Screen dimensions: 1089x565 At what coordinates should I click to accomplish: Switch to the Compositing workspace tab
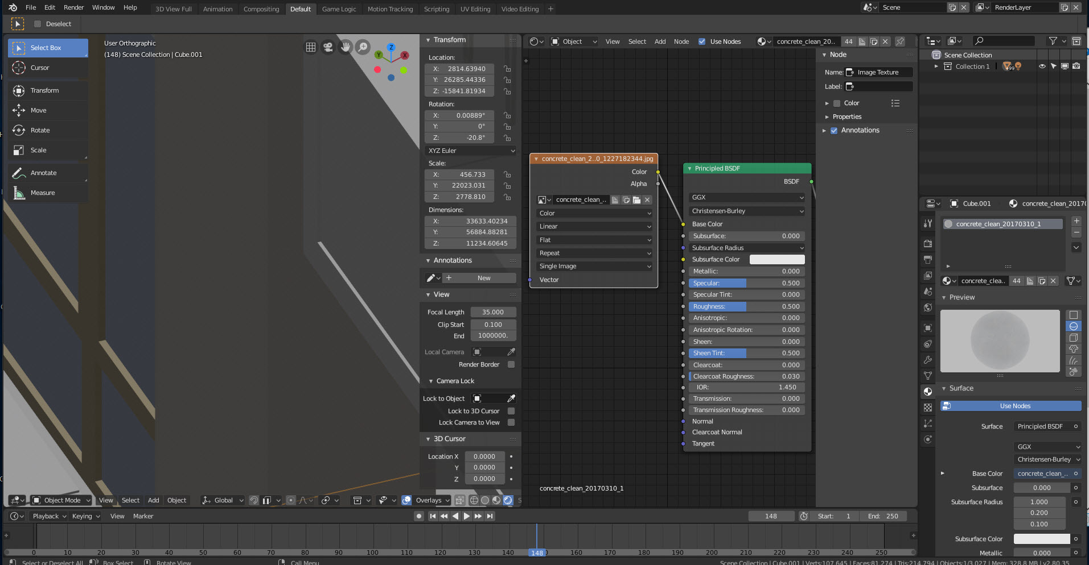(x=261, y=9)
